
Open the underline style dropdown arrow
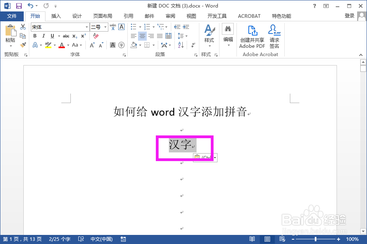(59, 36)
